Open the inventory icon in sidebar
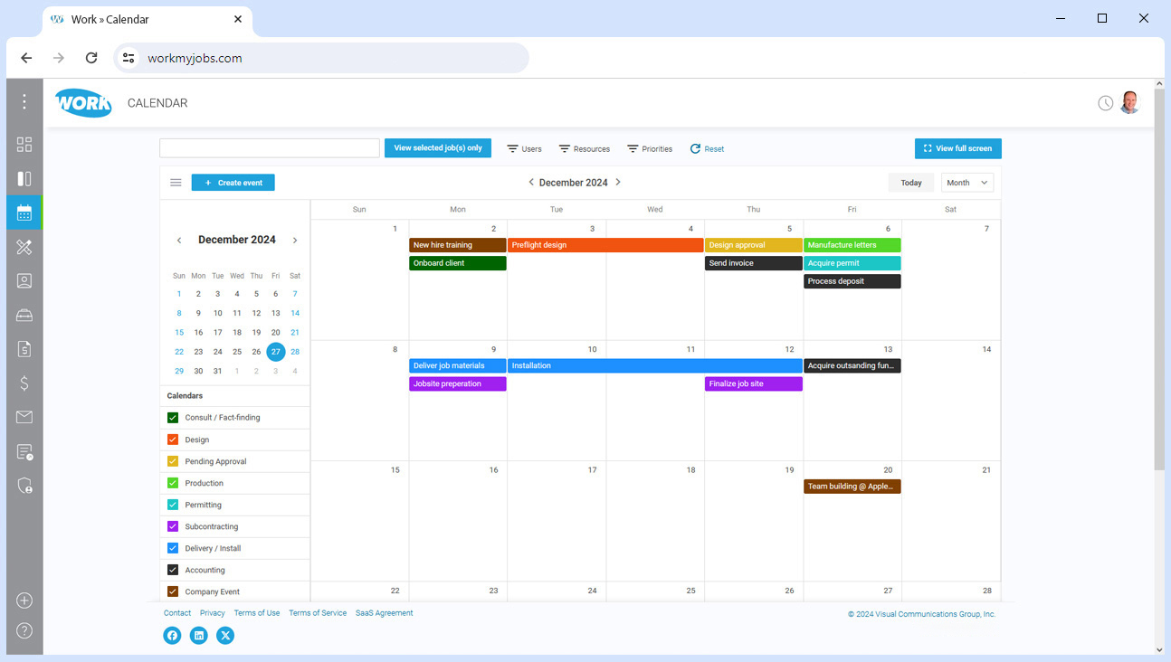This screenshot has height=662, width=1171. pos(24,315)
